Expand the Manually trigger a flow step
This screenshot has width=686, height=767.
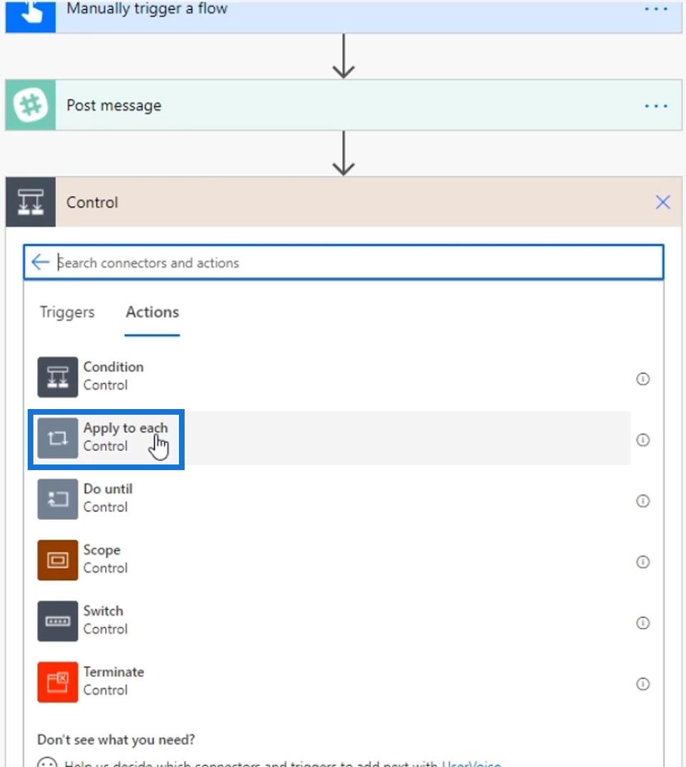pos(344,16)
